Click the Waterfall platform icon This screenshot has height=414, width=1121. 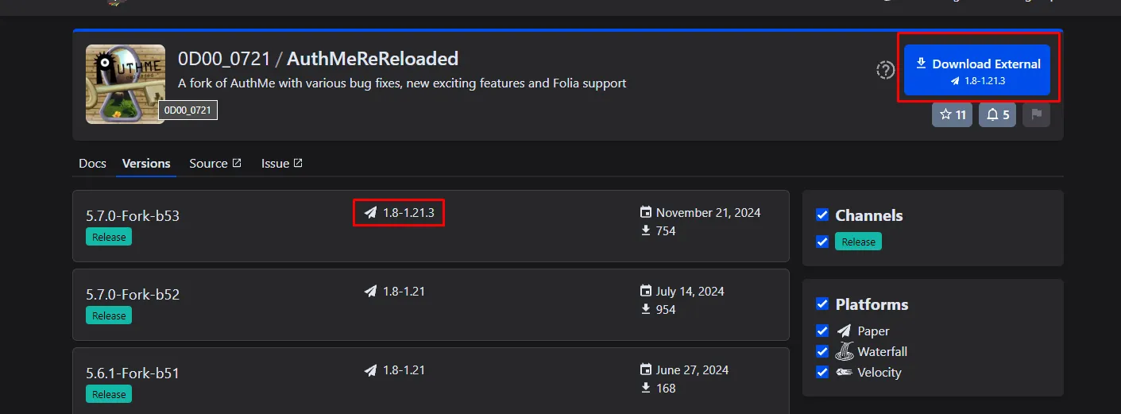(844, 351)
